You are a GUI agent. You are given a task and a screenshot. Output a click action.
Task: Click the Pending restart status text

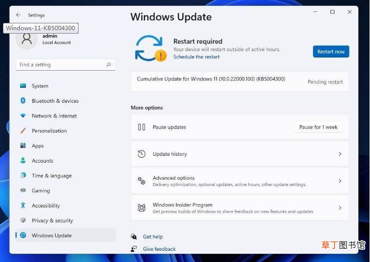(x=325, y=82)
